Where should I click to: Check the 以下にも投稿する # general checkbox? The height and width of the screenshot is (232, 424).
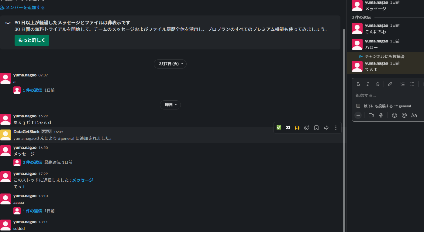click(x=358, y=106)
